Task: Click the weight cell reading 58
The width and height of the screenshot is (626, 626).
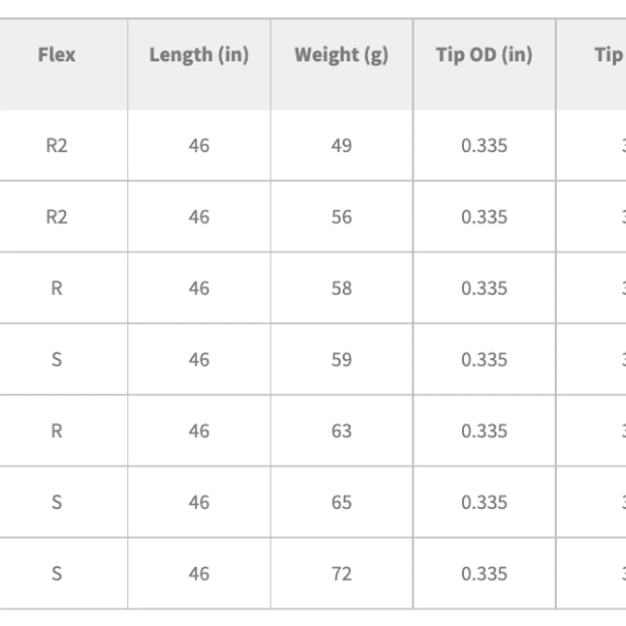Action: 342,288
